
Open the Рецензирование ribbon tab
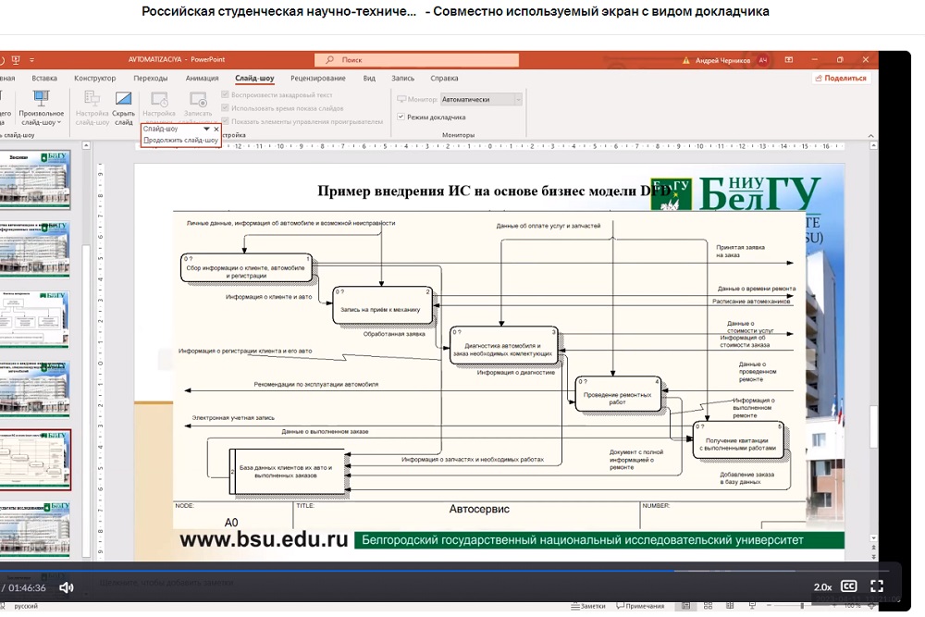(x=317, y=79)
